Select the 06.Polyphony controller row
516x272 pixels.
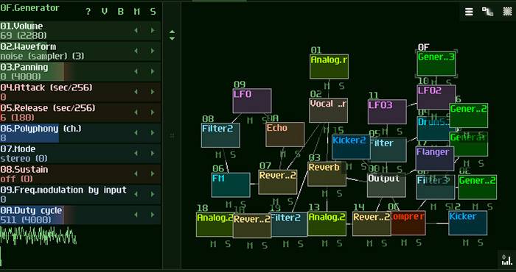click(80, 133)
